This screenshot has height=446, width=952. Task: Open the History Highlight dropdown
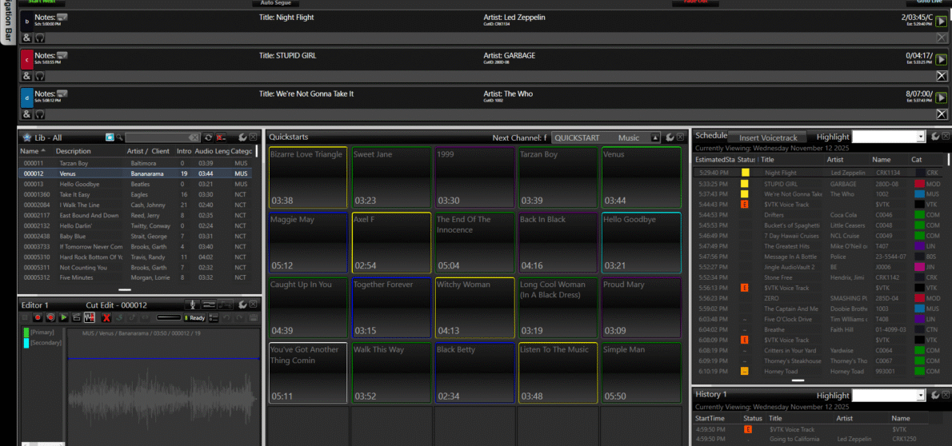(x=921, y=396)
